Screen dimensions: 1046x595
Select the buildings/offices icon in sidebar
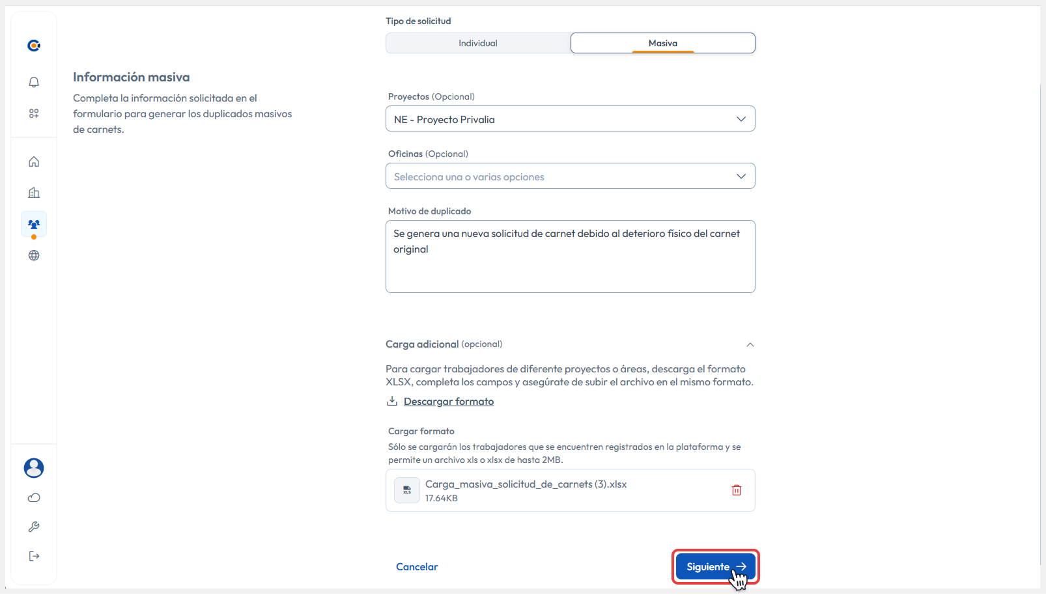(x=33, y=193)
